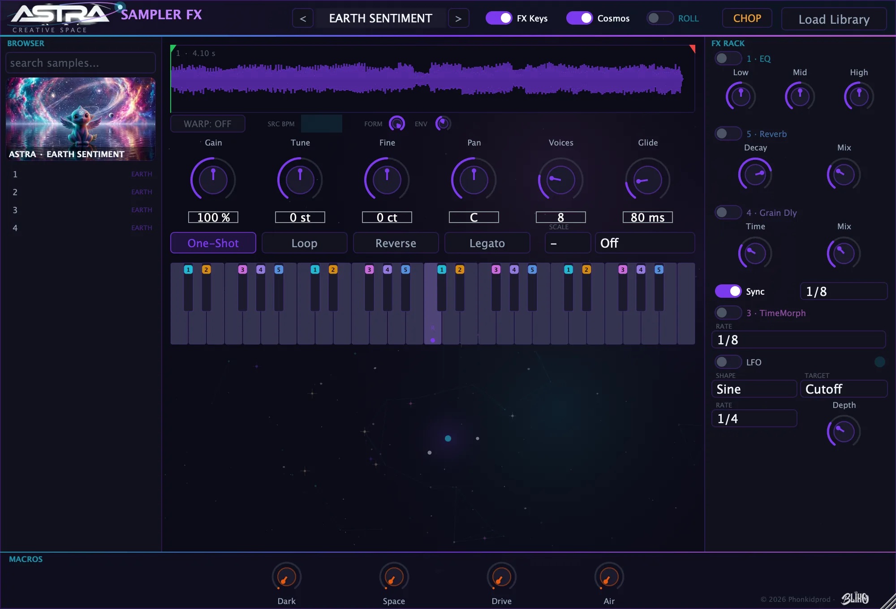
Task: Enable the TimeMorph effect toggle
Action: (x=728, y=313)
